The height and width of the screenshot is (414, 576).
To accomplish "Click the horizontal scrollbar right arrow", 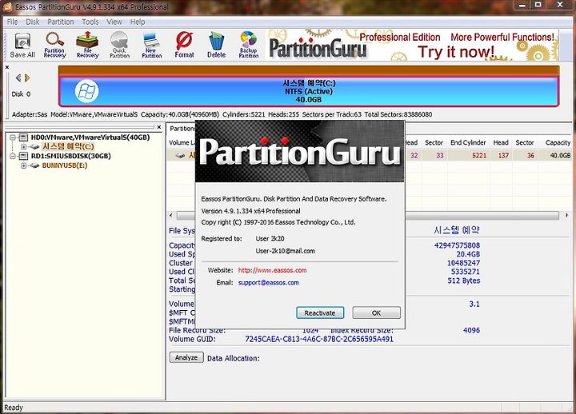I will pos(566,215).
